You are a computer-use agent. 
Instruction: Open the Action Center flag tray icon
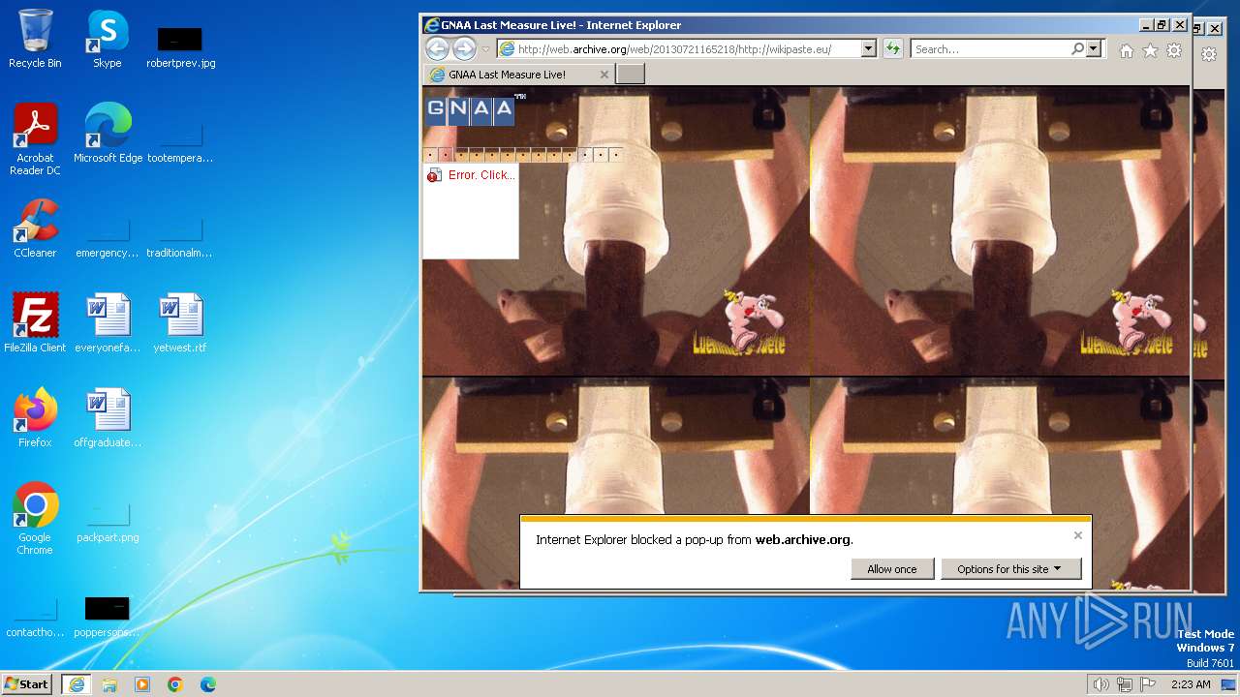point(1148,684)
